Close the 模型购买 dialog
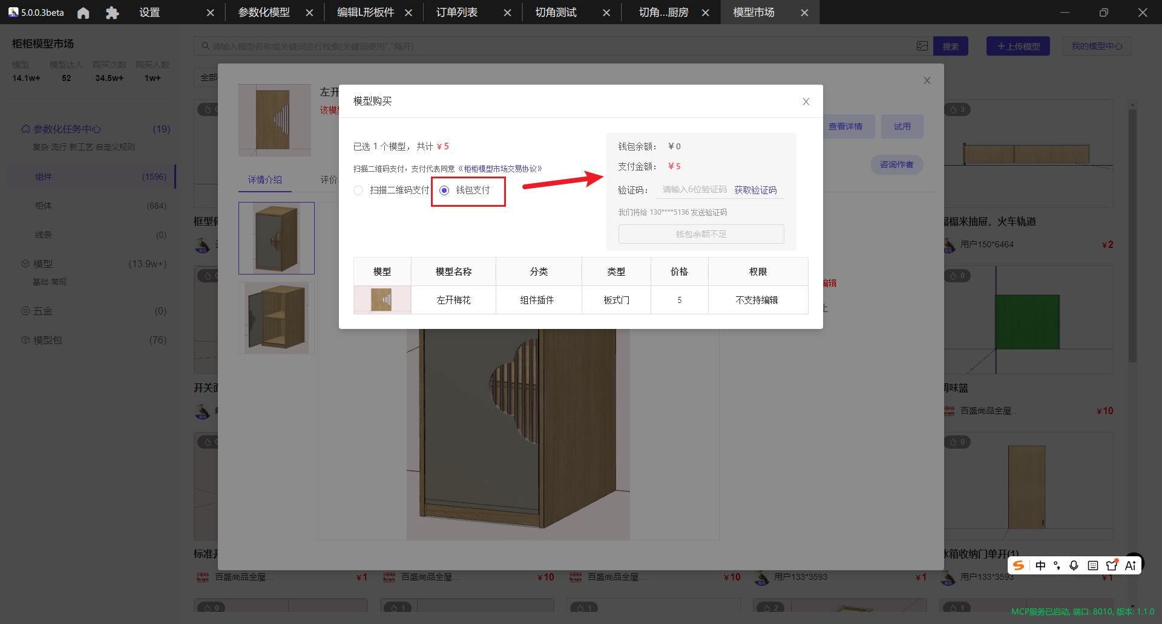 [806, 102]
